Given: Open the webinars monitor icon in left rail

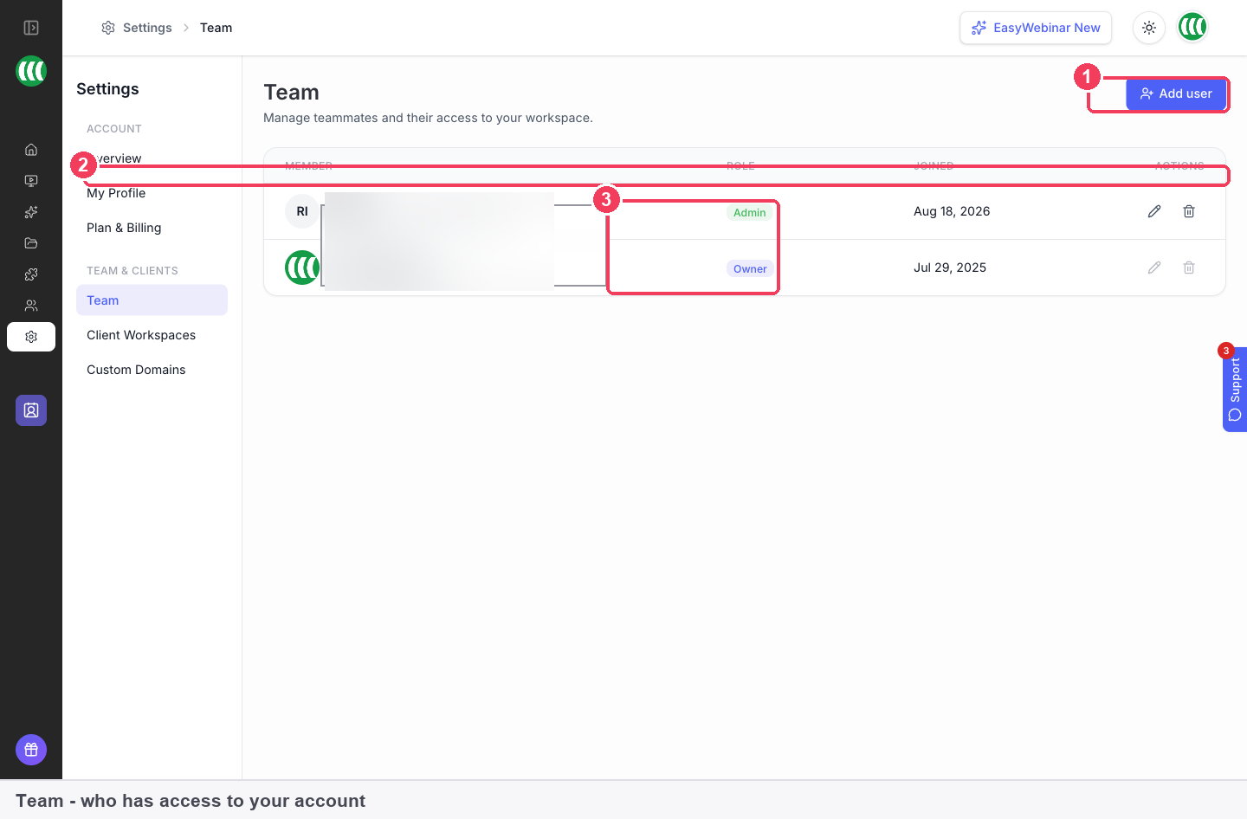Looking at the screenshot, I should pos(31,181).
